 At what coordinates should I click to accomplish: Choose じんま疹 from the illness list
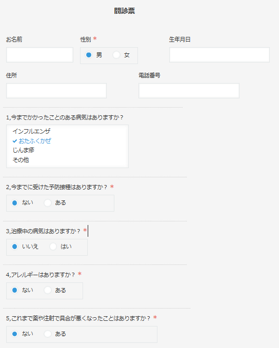click(x=24, y=150)
